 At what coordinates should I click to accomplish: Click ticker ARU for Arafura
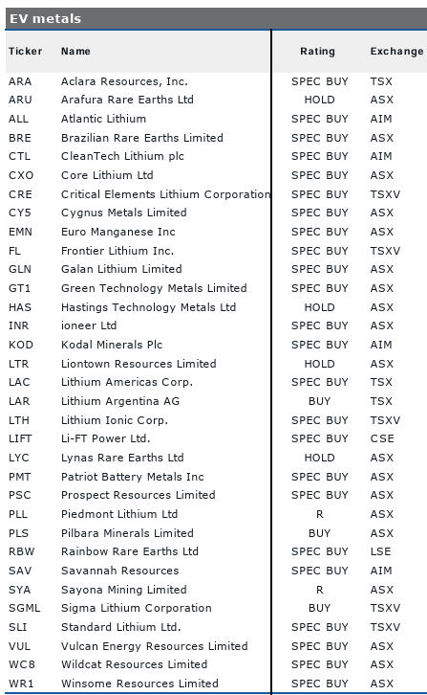click(x=20, y=100)
